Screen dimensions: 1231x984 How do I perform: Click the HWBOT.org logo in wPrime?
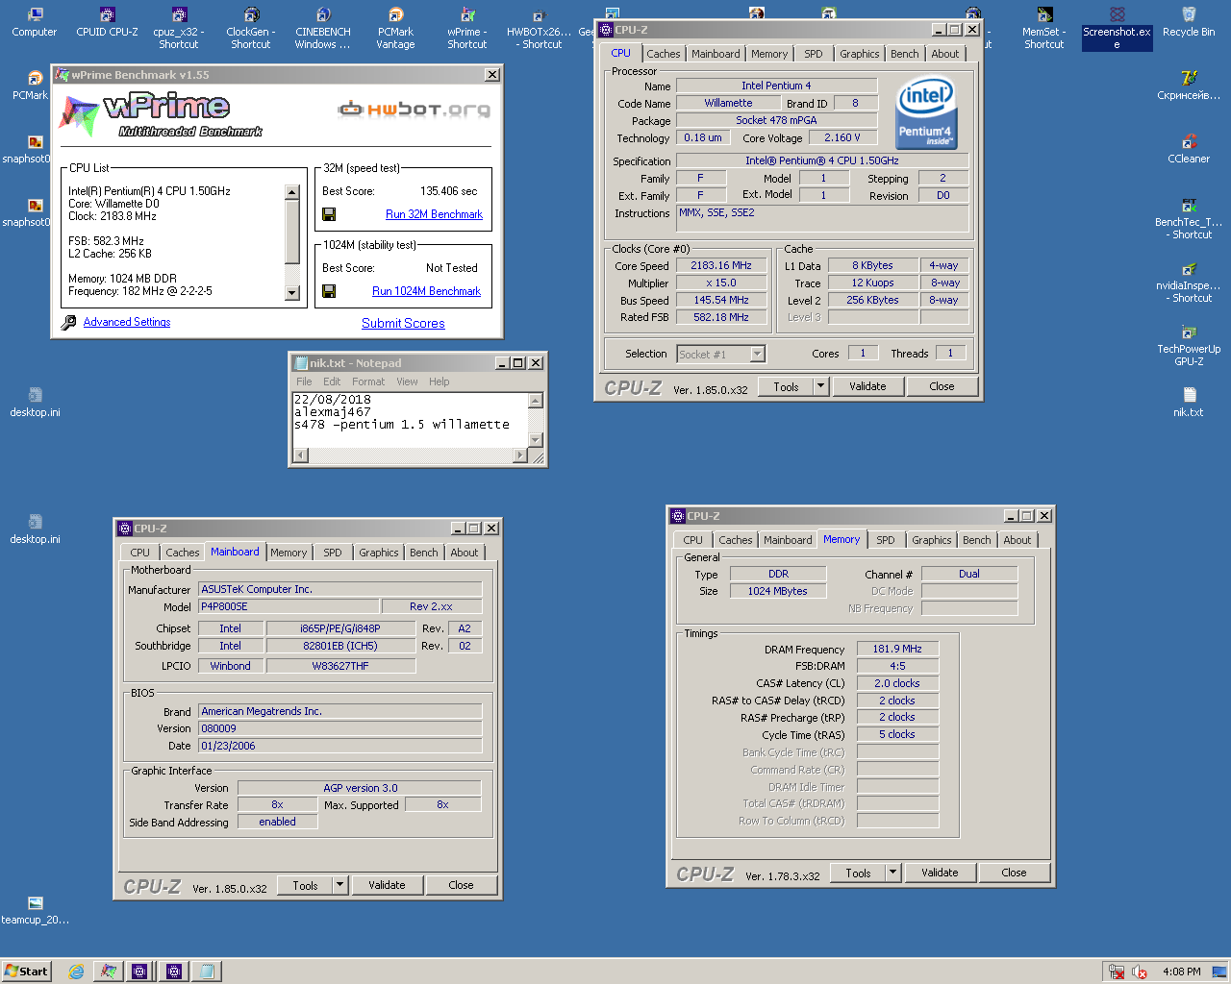click(415, 109)
